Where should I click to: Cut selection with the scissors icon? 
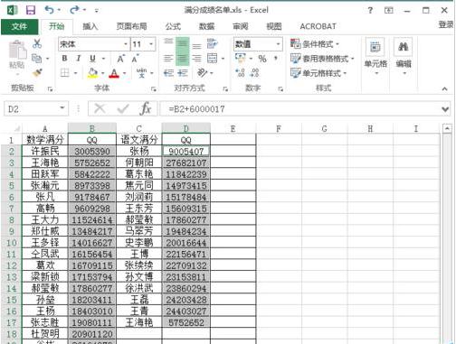tap(37, 44)
